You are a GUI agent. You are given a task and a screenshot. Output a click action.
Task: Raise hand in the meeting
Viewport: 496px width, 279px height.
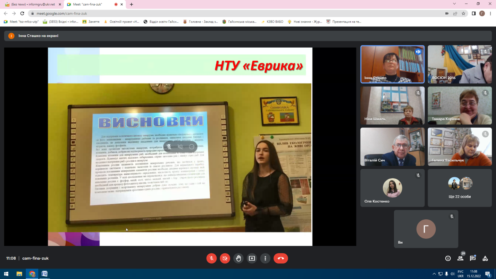tap(238, 258)
